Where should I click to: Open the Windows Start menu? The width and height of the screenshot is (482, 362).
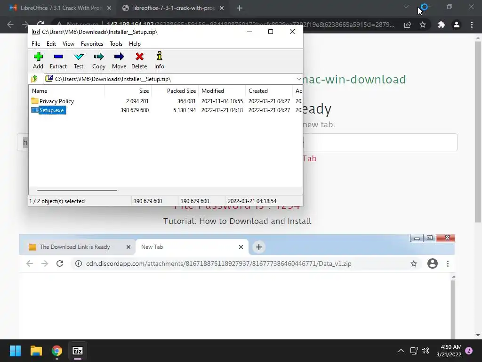15,351
